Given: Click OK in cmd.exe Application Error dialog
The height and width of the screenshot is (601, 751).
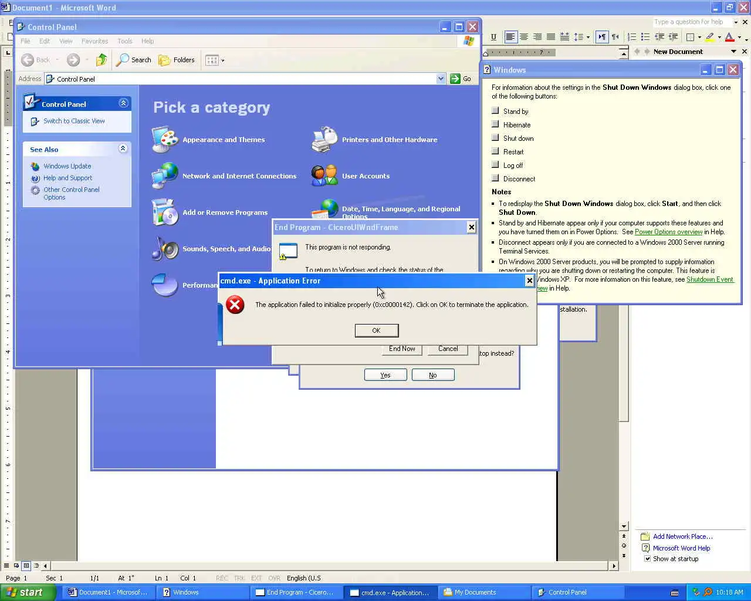Looking at the screenshot, I should click(x=377, y=330).
